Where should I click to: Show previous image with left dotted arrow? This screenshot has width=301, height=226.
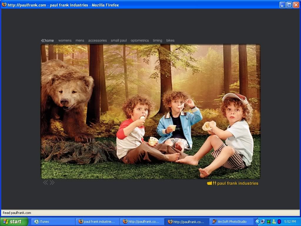[46, 182]
